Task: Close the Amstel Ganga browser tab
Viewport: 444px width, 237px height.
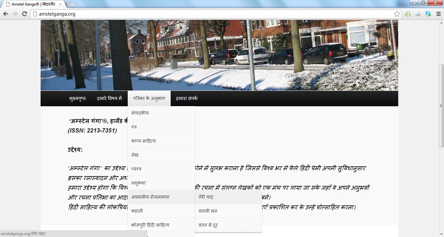Action: [60, 4]
